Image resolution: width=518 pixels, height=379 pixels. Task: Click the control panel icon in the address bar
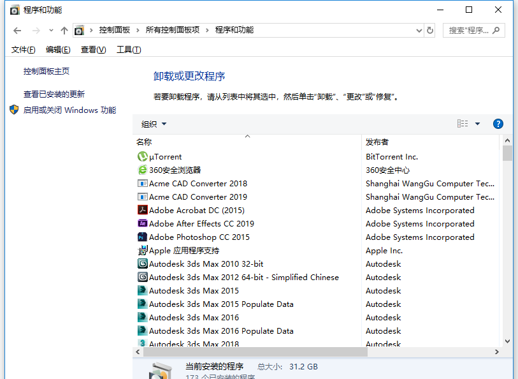(79, 31)
